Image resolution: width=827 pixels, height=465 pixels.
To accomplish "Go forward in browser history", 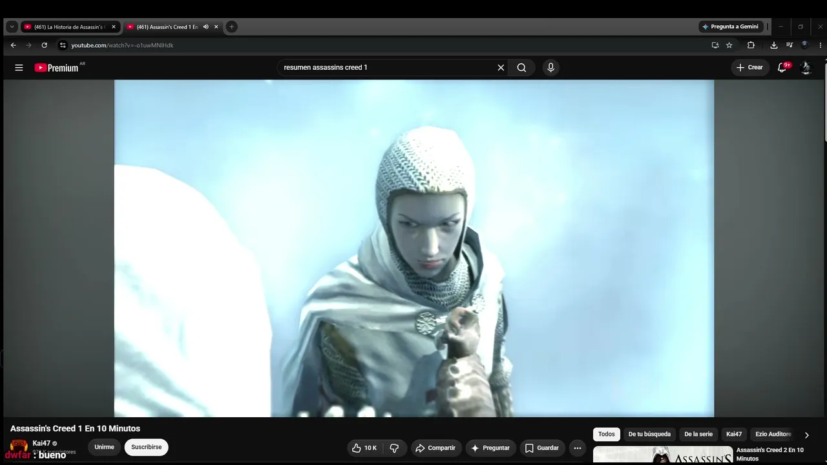I will click(x=28, y=45).
